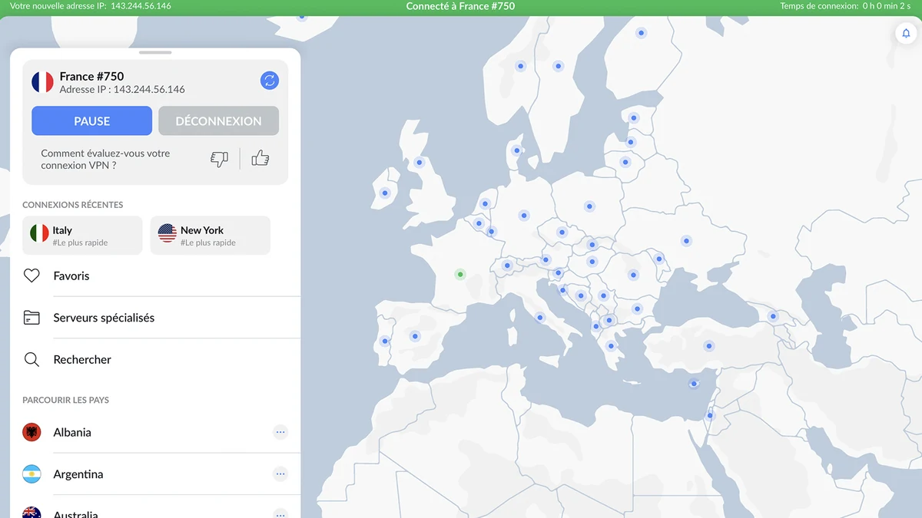The image size is (922, 518).
Task: Click the US flag on the New York card
Action: tap(167, 233)
